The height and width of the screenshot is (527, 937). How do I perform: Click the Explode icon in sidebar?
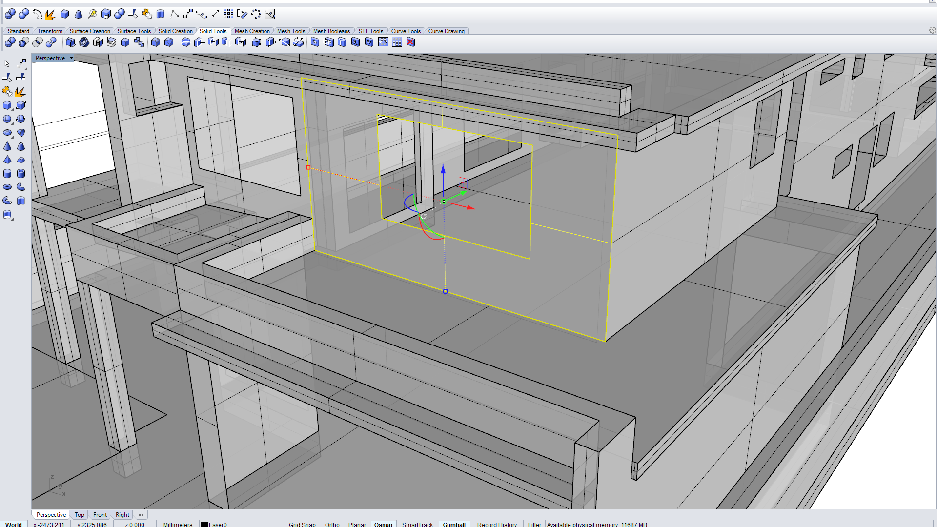coord(20,92)
